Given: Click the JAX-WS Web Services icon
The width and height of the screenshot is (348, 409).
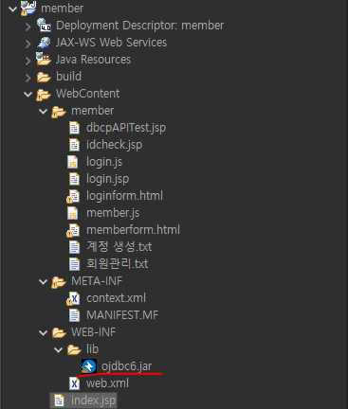Looking at the screenshot, I should [44, 43].
